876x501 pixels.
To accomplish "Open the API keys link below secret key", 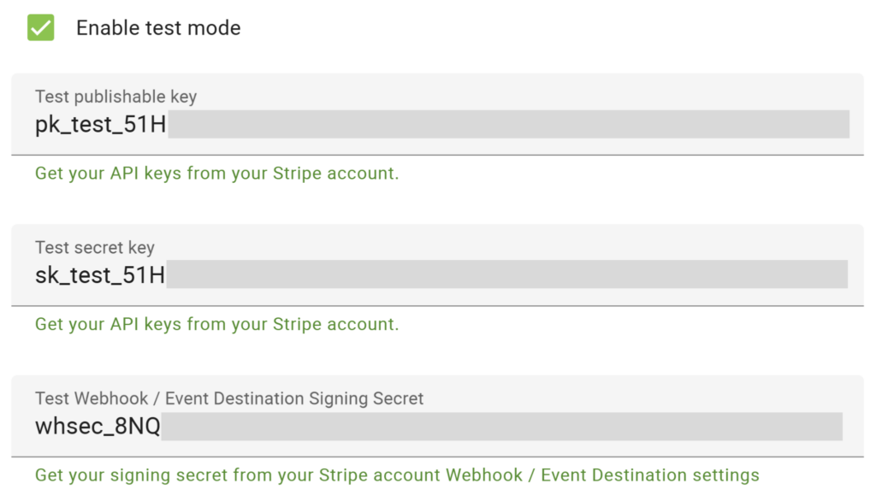I will click(216, 324).
